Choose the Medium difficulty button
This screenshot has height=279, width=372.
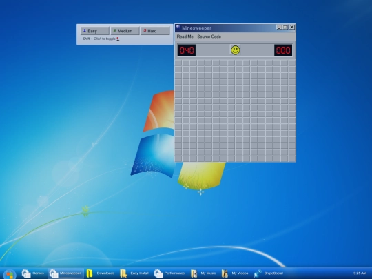pyautogui.click(x=125, y=31)
